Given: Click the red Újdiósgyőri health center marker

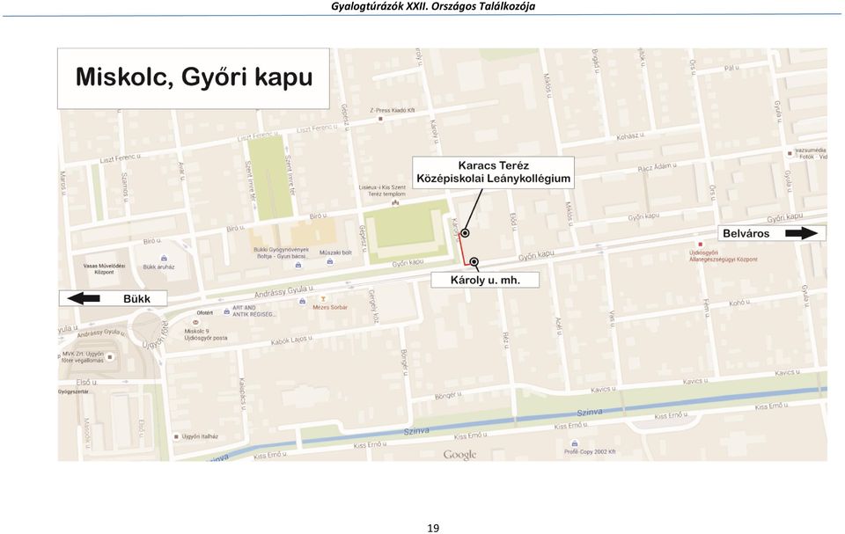Looking at the screenshot, I should click(x=701, y=245).
